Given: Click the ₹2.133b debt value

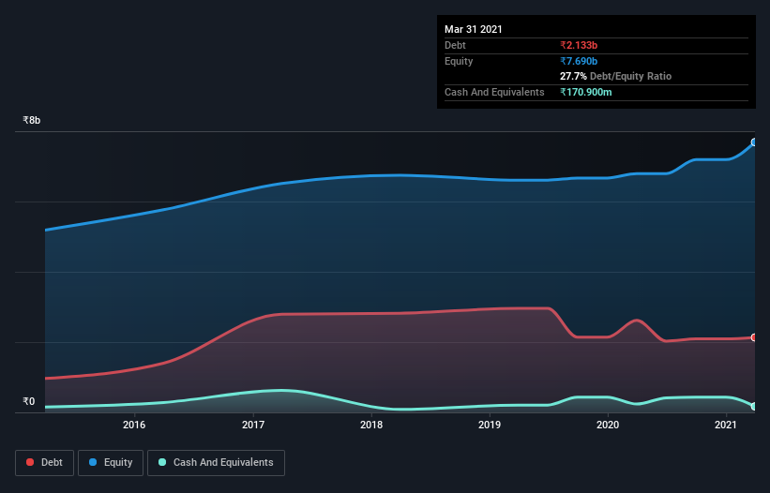Looking at the screenshot, I should tap(579, 45).
